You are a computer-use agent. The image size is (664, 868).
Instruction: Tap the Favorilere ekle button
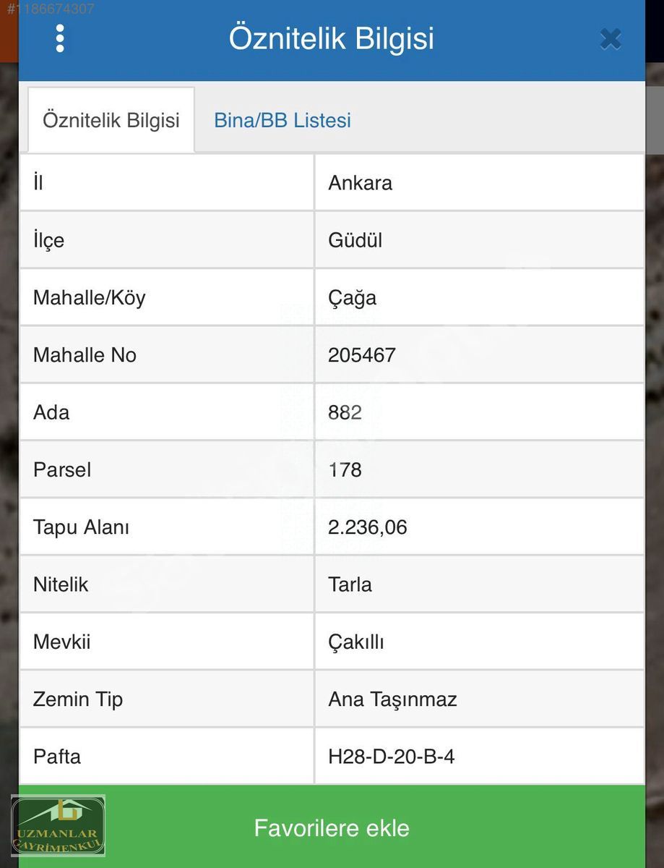point(332,827)
